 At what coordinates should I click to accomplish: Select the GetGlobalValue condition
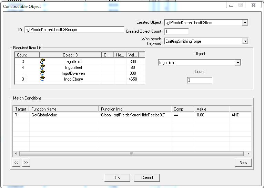(x=44, y=115)
